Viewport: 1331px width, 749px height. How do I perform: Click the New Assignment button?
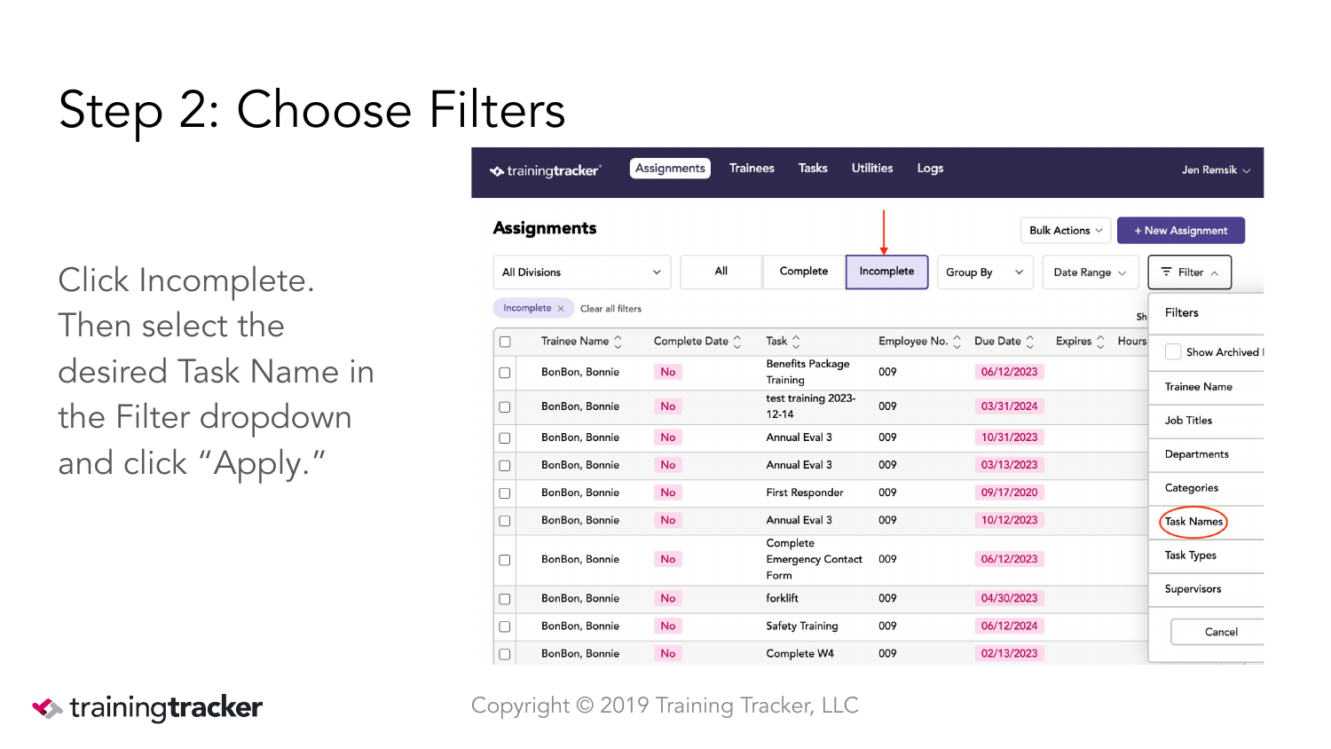pyautogui.click(x=1181, y=231)
